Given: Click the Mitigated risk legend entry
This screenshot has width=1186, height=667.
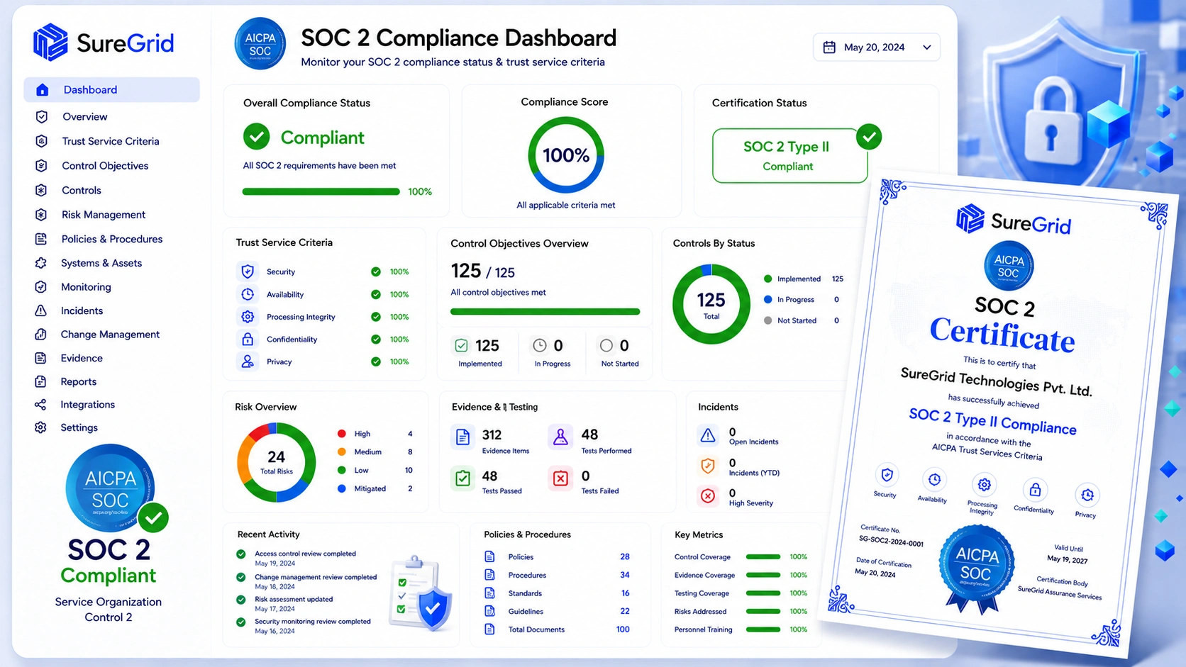Looking at the screenshot, I should click(x=375, y=488).
